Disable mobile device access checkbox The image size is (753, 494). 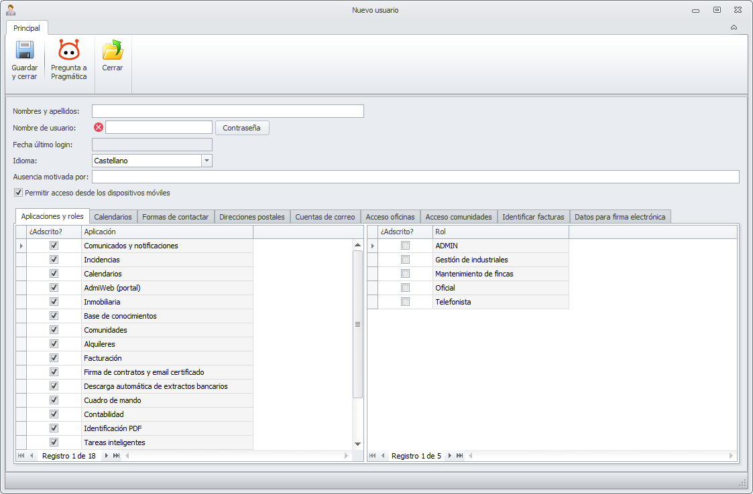tap(18, 193)
